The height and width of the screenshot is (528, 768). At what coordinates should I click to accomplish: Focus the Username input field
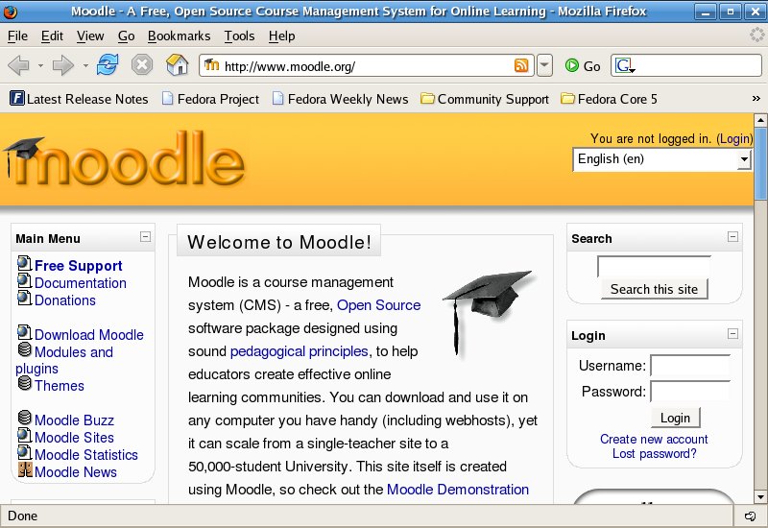[x=690, y=366]
